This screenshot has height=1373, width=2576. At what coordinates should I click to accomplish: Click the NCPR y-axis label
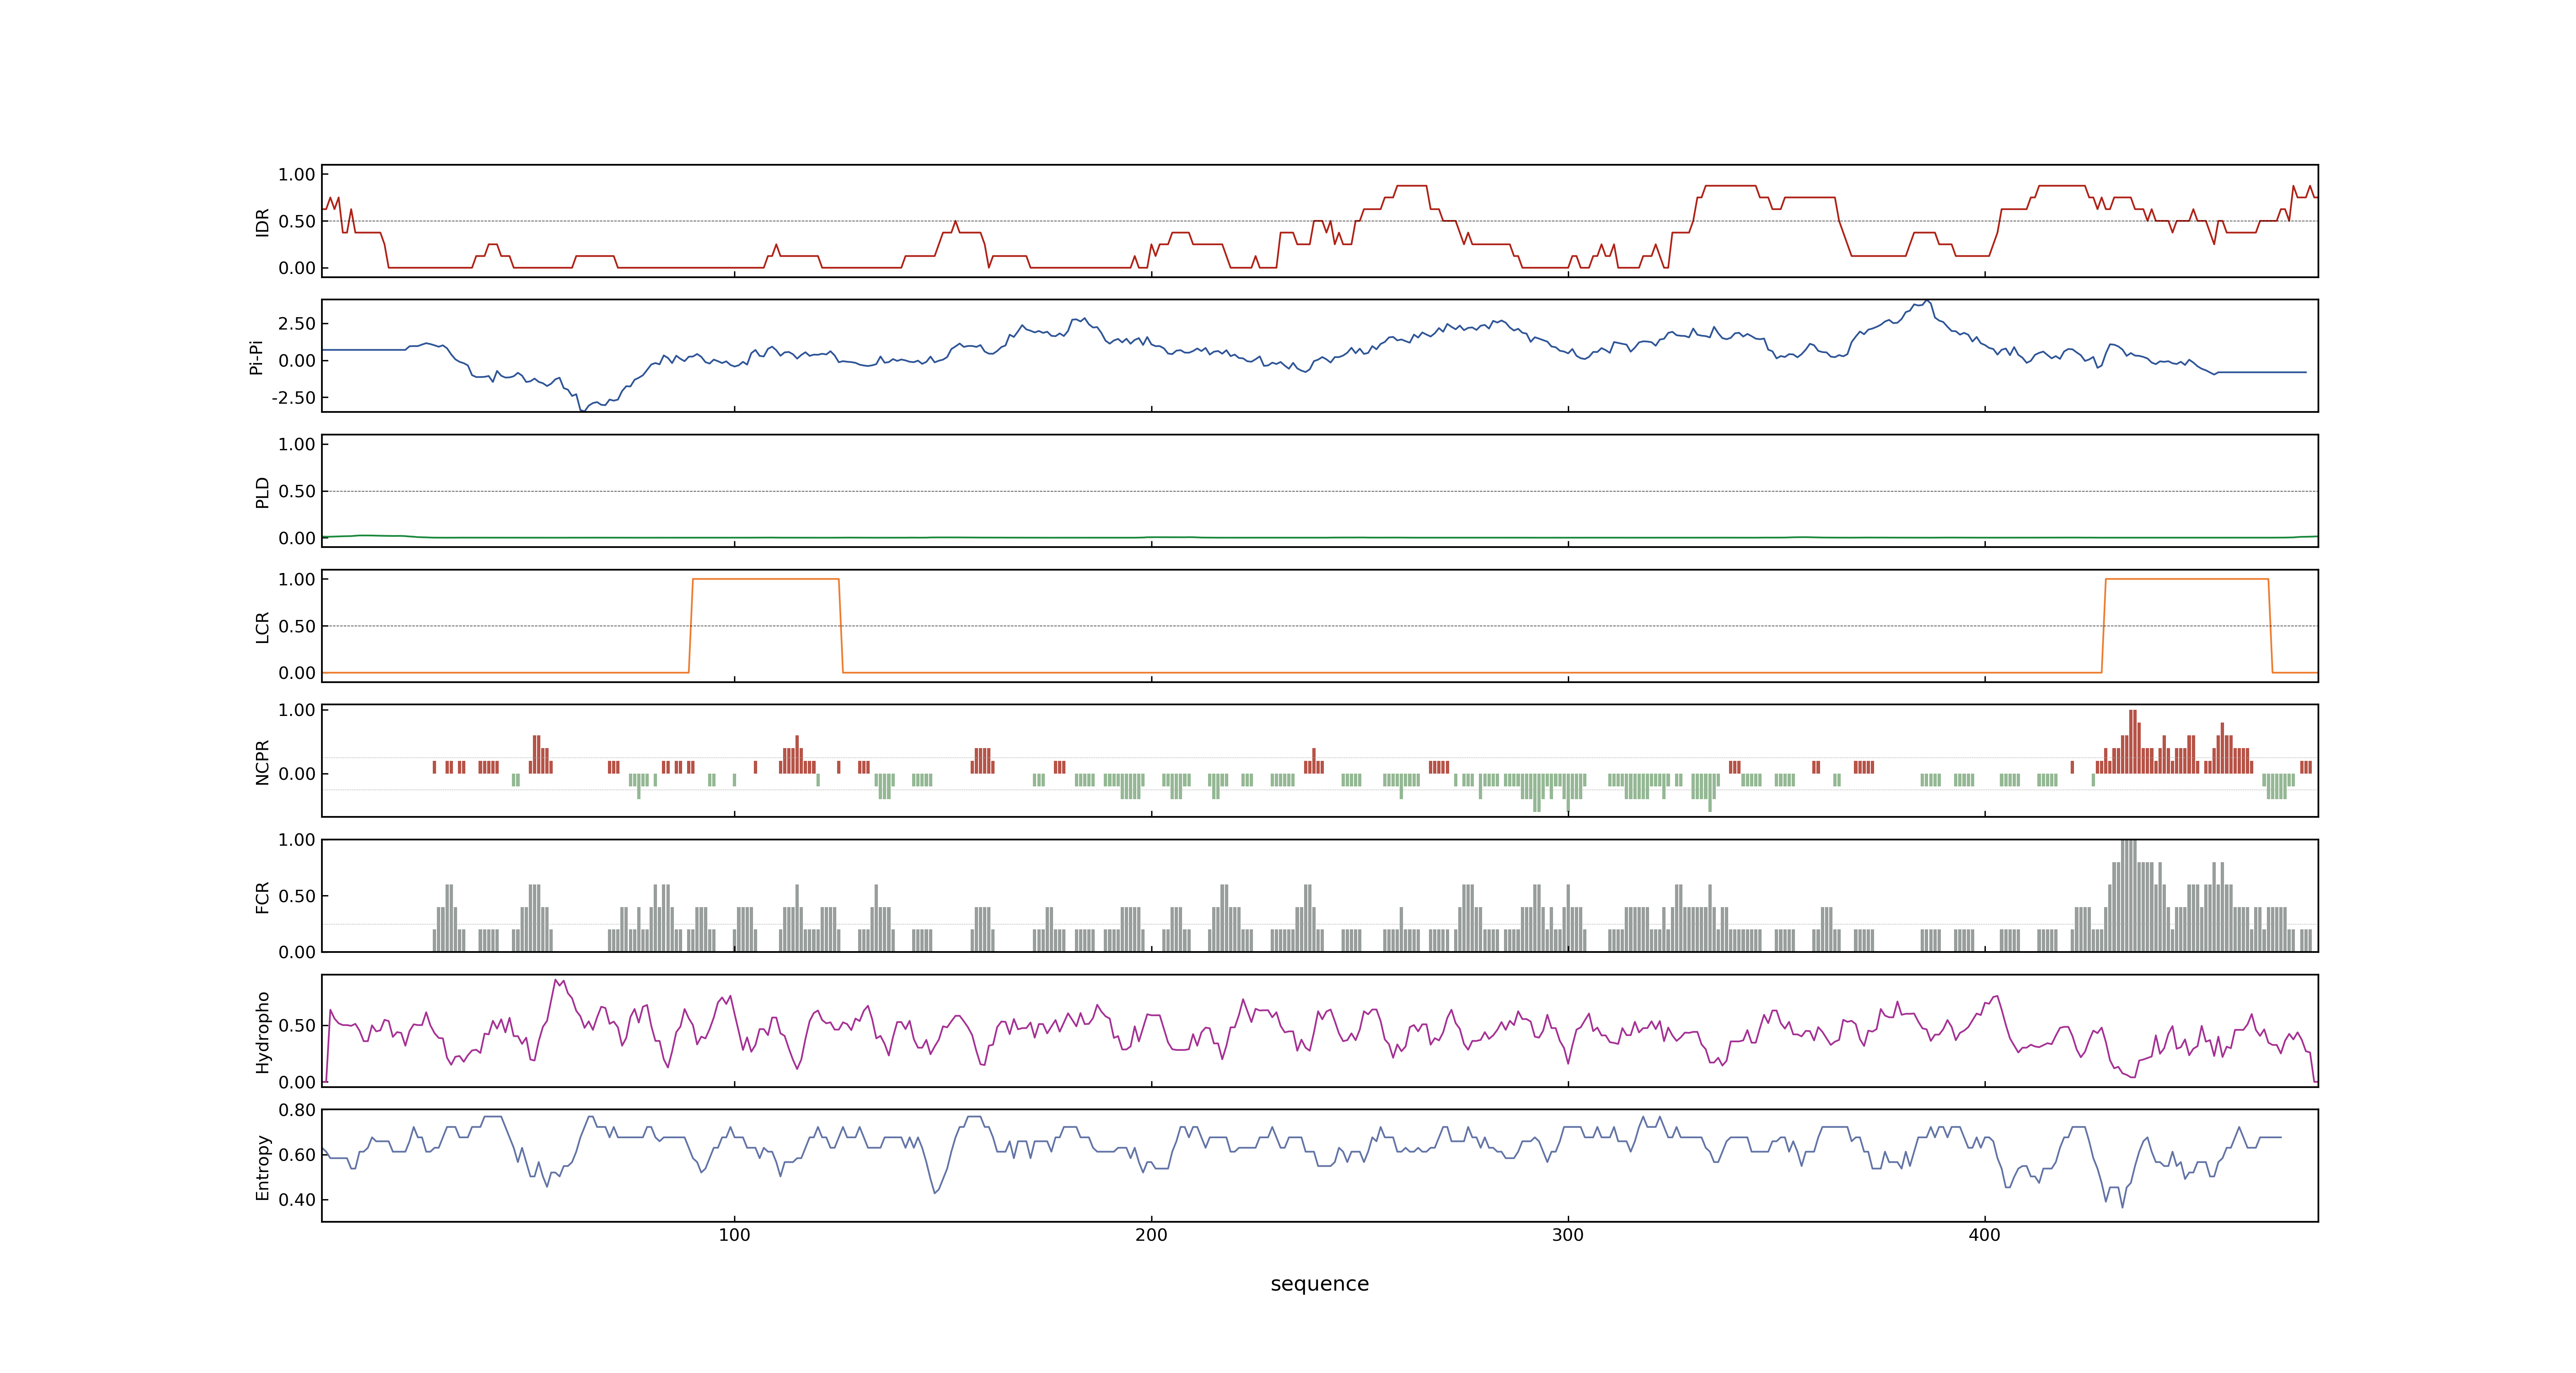click(262, 763)
